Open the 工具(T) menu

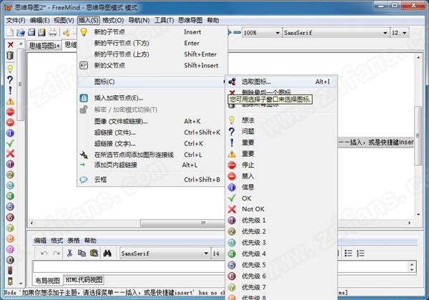tap(164, 20)
